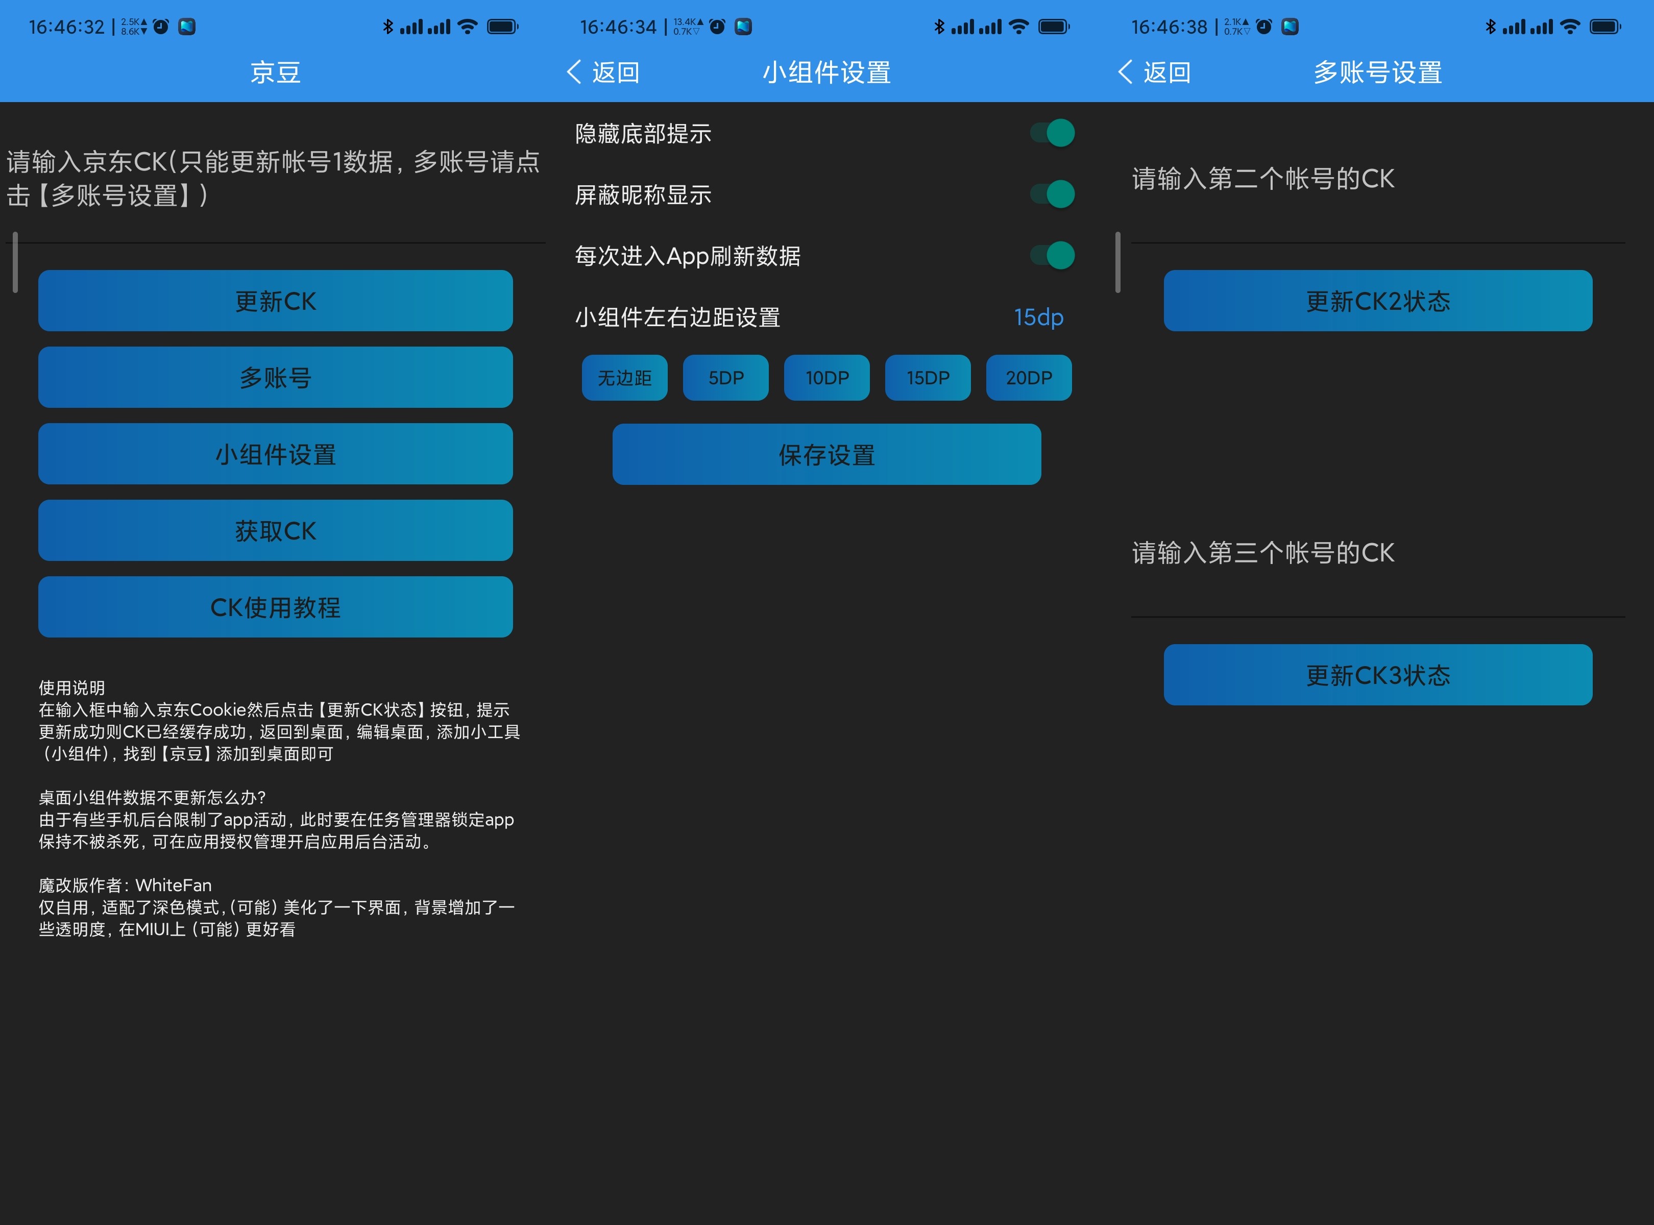This screenshot has width=1654, height=1225.
Task: Select the 无边距 margin option
Action: [x=624, y=377]
